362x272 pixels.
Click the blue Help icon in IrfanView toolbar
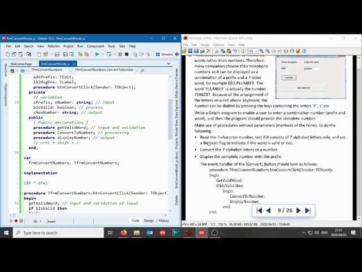coord(304,51)
